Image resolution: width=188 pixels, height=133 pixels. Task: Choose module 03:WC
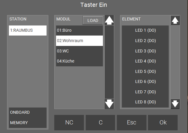point(79,51)
